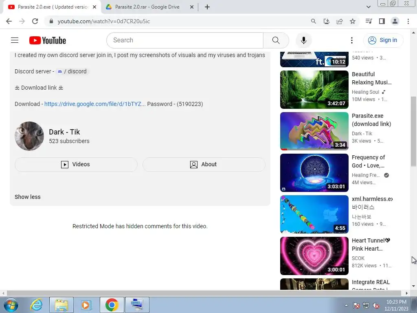Open xml.harmless.exe video thumbnail
Viewport: 417px width, 313px height.
314,214
